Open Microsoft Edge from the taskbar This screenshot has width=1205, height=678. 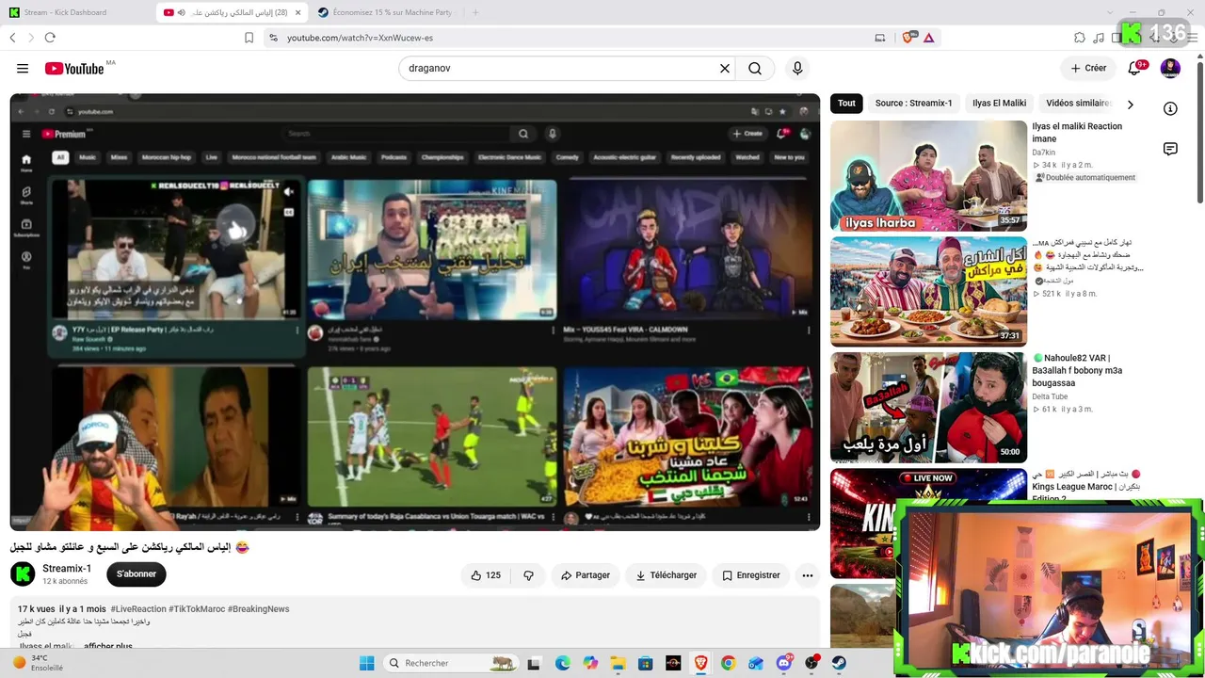562,663
